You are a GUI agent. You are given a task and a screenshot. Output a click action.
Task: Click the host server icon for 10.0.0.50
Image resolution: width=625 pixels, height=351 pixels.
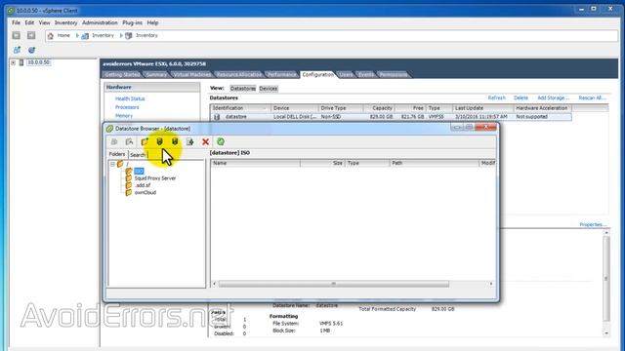tap(21, 62)
